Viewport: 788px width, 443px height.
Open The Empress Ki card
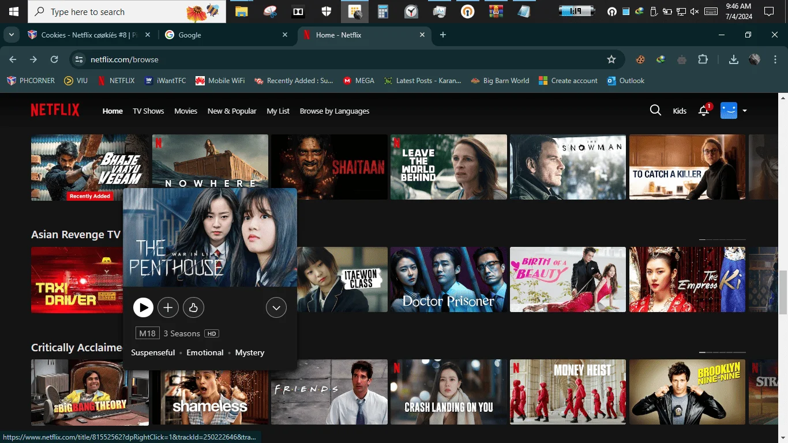point(687,280)
